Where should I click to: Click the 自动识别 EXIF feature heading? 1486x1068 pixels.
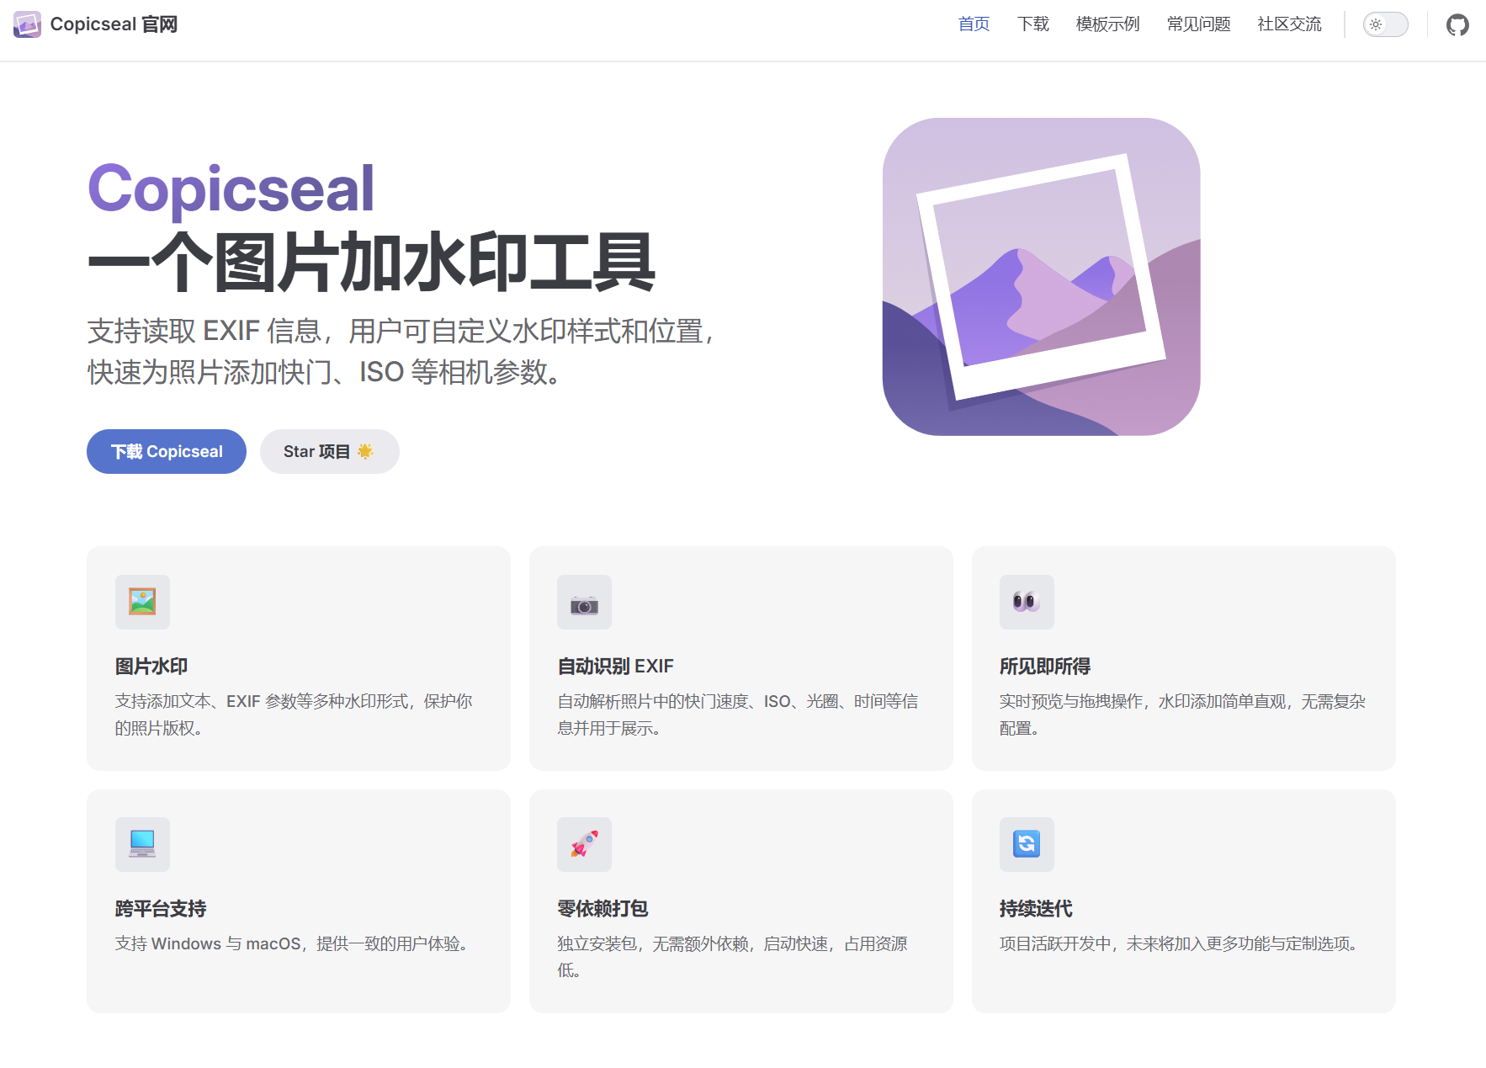(x=616, y=667)
